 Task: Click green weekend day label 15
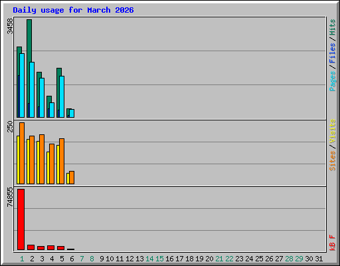point(159,259)
